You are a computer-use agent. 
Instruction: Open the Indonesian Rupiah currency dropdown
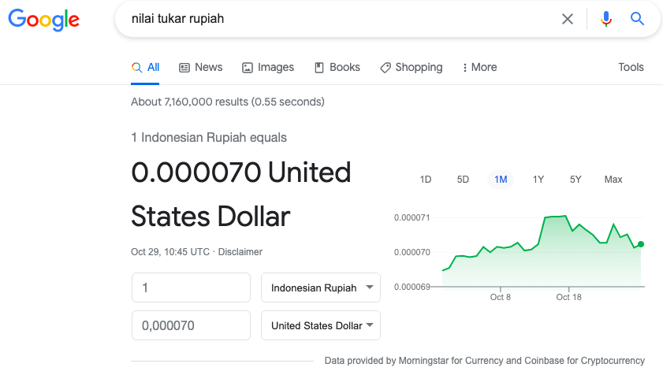[321, 288]
